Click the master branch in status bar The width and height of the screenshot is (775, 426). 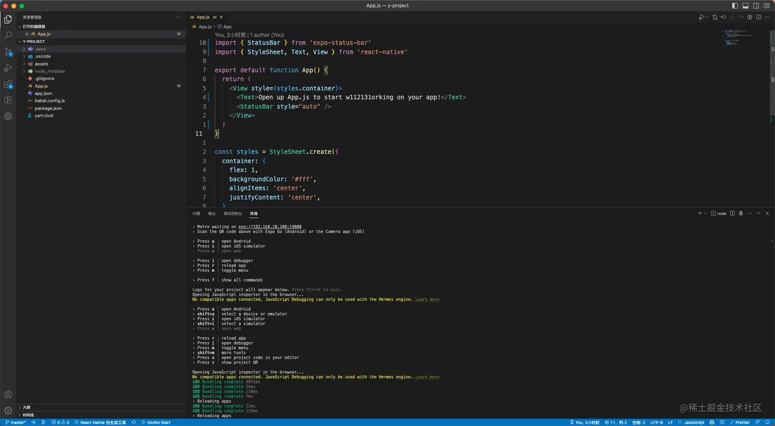tap(15, 422)
